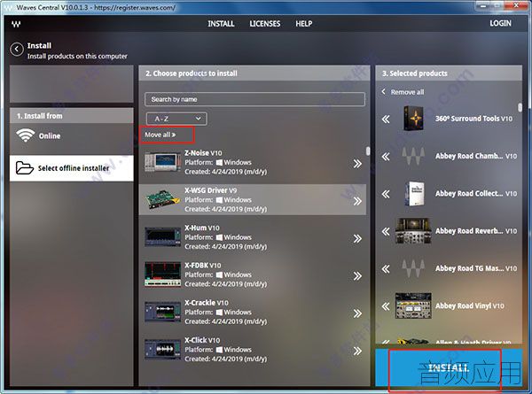Add X-WSG Driver V9 using its double arrow
Viewport: 532px width, 394px height.
(357, 201)
